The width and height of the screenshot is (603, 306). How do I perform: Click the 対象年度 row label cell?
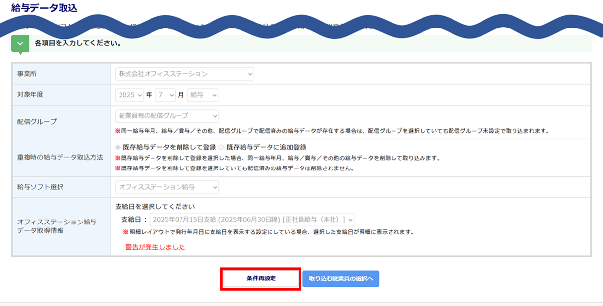tap(61, 95)
